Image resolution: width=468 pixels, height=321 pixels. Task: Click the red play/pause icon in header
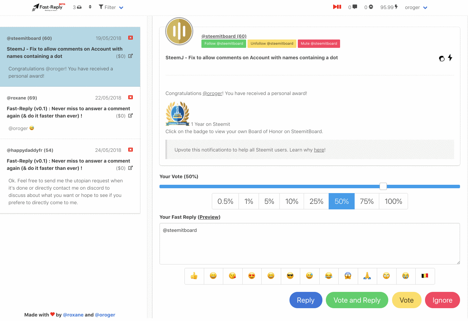pyautogui.click(x=337, y=7)
